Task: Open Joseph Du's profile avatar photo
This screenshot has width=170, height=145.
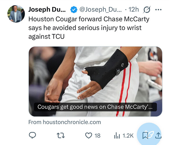Action: 16,14
